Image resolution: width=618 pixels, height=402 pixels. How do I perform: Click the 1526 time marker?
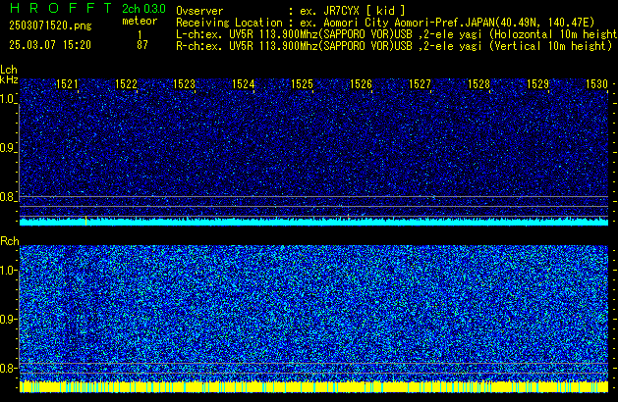361,84
